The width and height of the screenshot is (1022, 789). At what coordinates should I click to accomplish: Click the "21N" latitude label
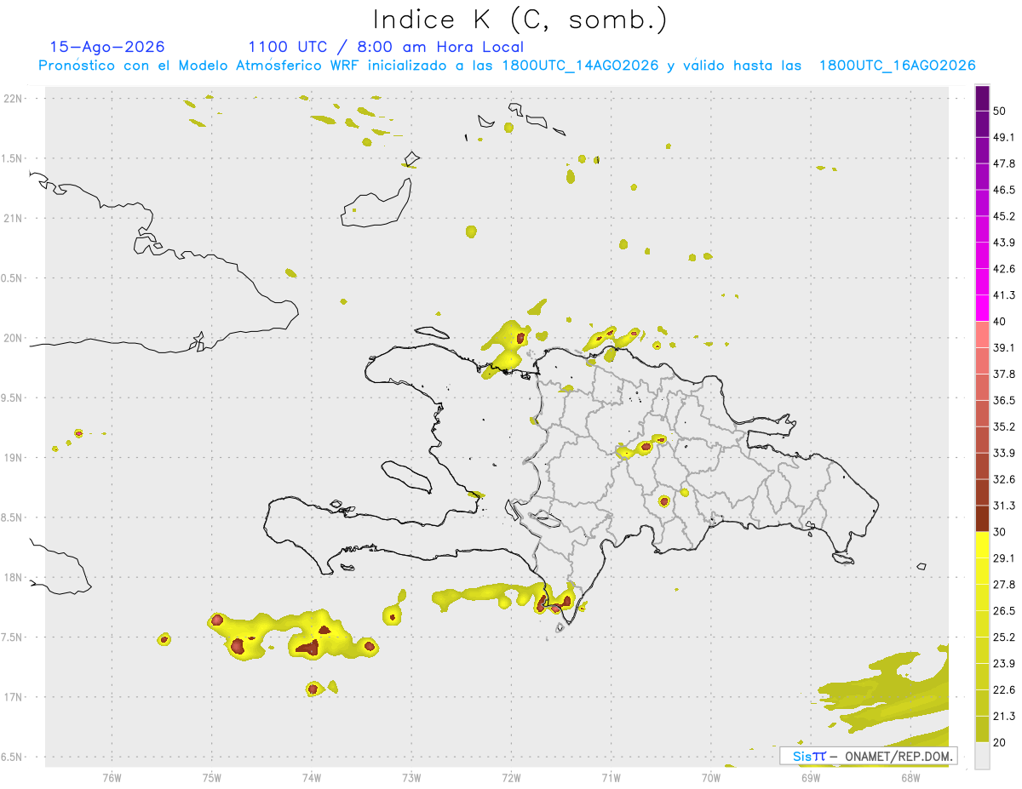point(13,218)
